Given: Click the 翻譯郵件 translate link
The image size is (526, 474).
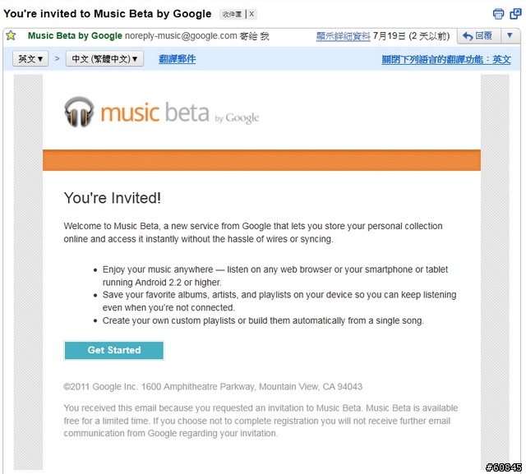Looking at the screenshot, I should pyautogui.click(x=178, y=59).
